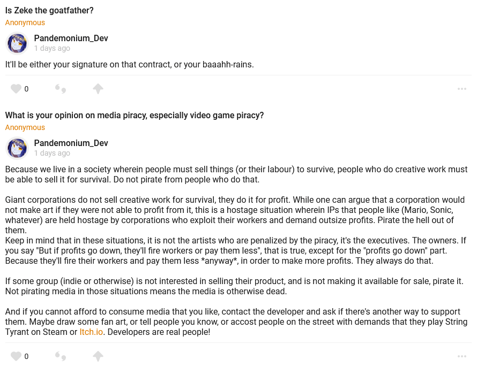The image size is (477, 367).
Task: Click Anonymous under the goatfather question
Action: tap(25, 22)
